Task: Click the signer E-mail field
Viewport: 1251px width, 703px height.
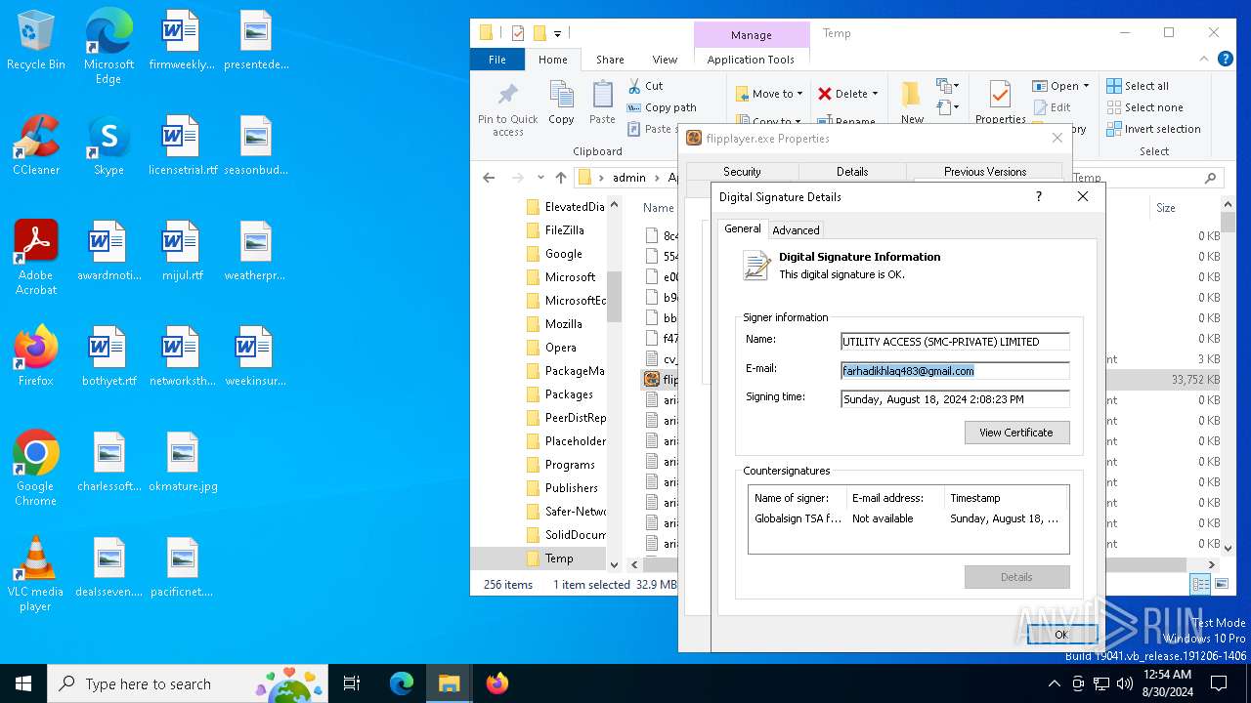Action: click(955, 371)
